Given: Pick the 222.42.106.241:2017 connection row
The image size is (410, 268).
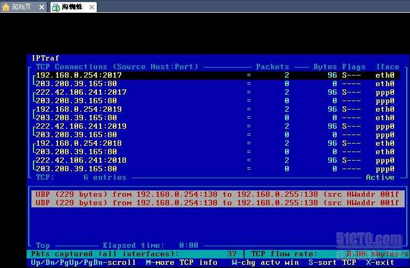Looking at the screenshot, I should (81, 92).
